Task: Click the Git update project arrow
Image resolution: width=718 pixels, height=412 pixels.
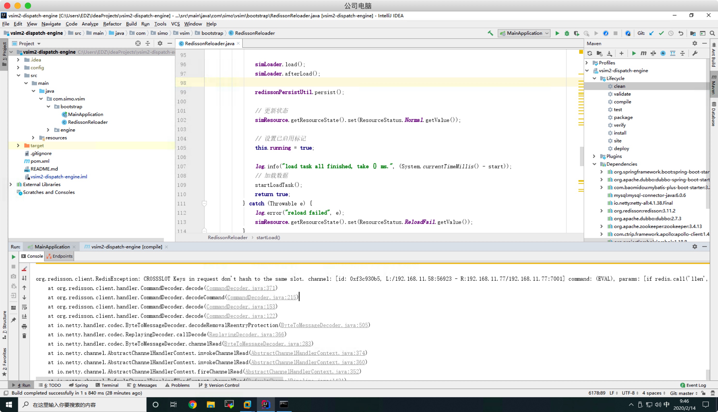Action: click(652, 33)
